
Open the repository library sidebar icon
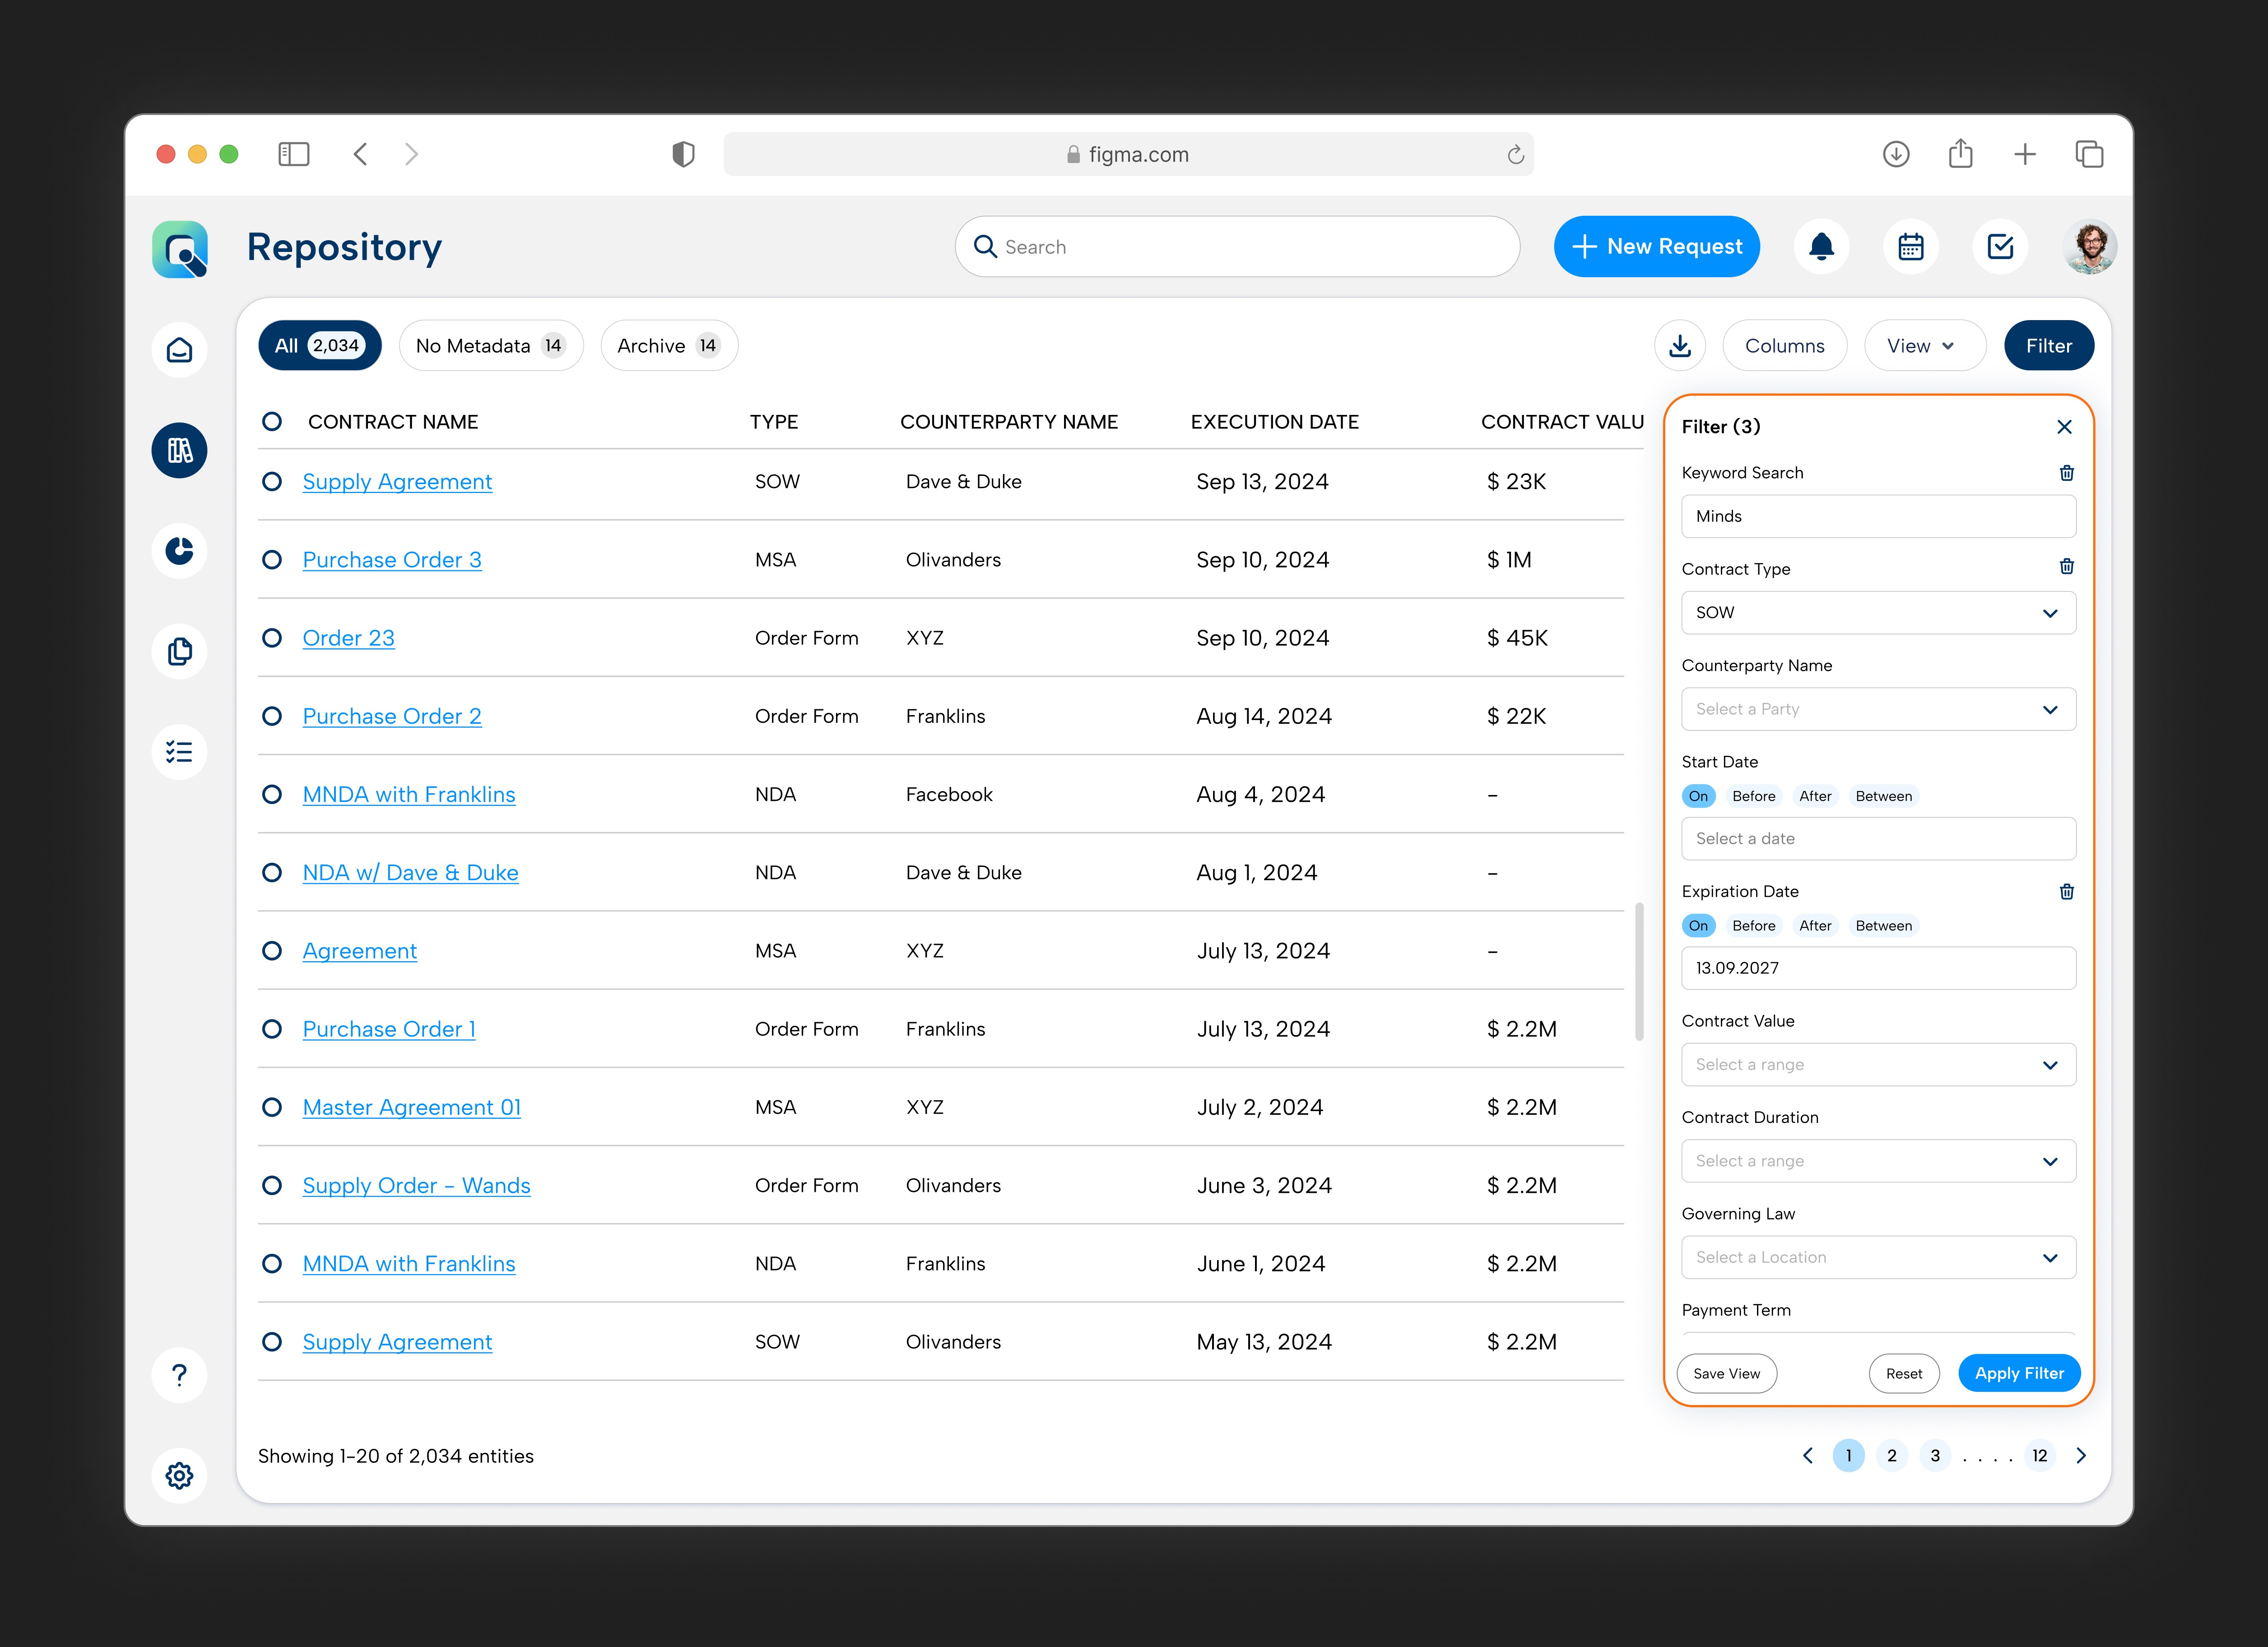tap(180, 450)
